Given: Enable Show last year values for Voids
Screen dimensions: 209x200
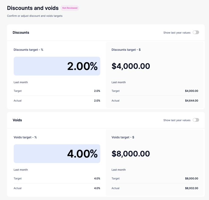Looking at the screenshot, I should pyautogui.click(x=196, y=120).
